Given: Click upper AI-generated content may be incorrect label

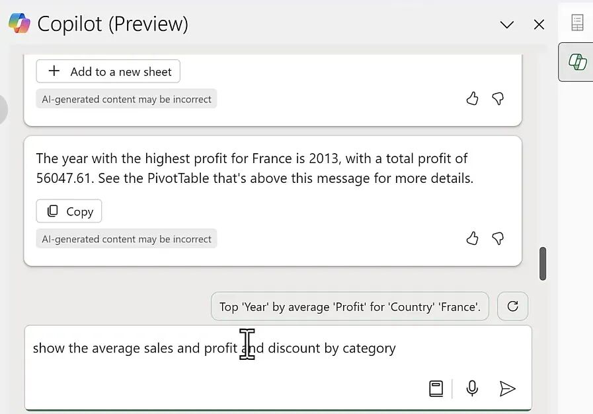Looking at the screenshot, I should point(126,99).
